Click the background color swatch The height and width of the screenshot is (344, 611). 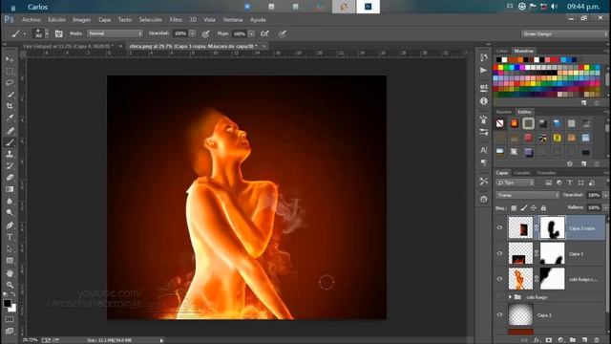point(13,309)
